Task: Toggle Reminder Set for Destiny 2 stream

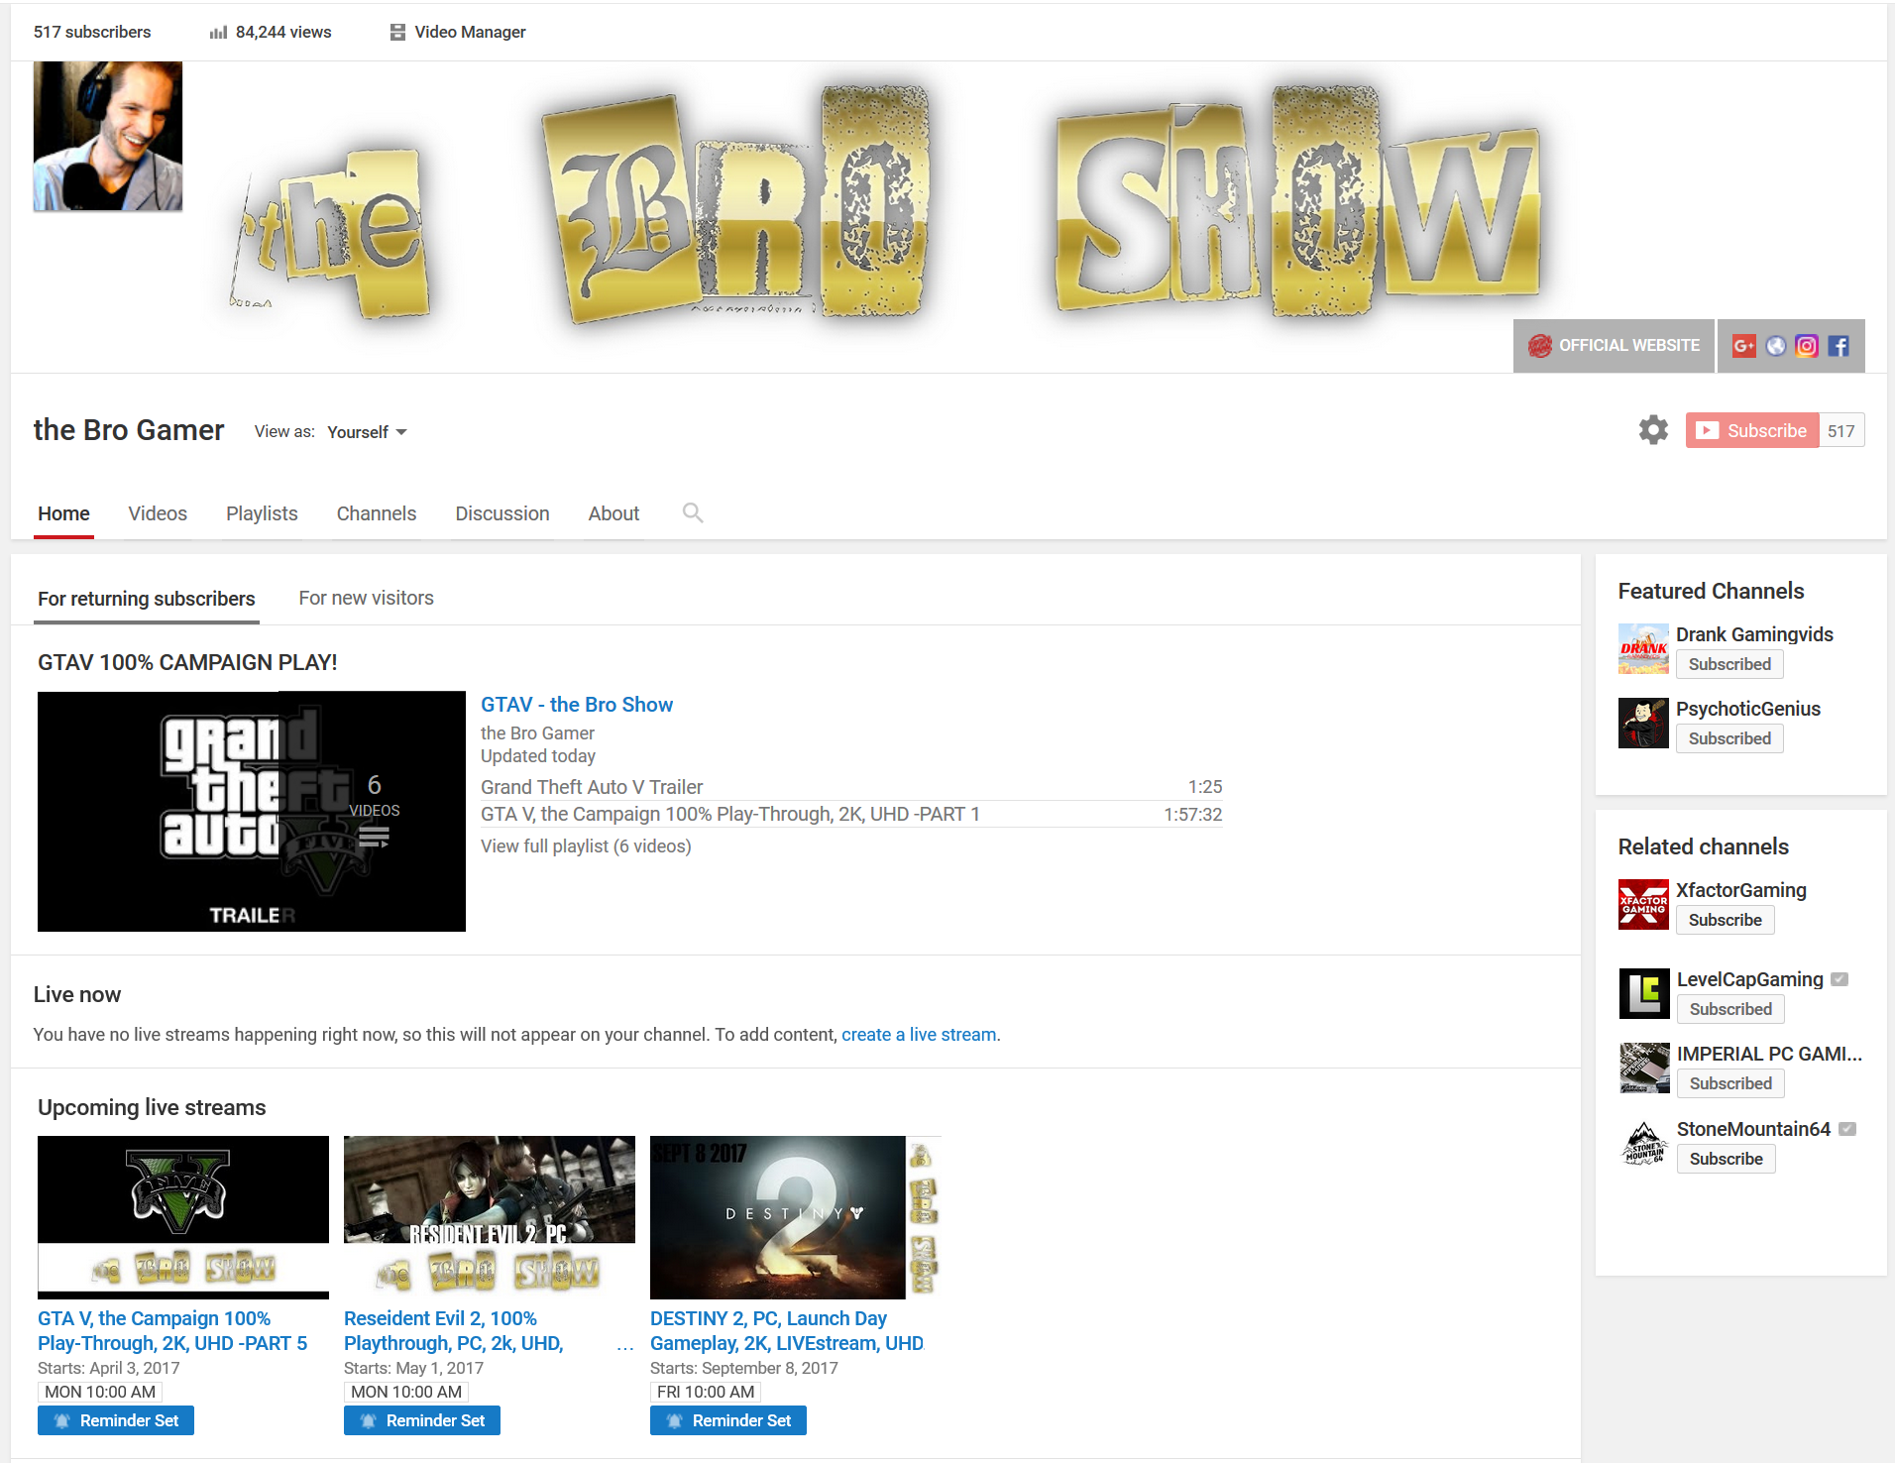Action: (728, 1420)
